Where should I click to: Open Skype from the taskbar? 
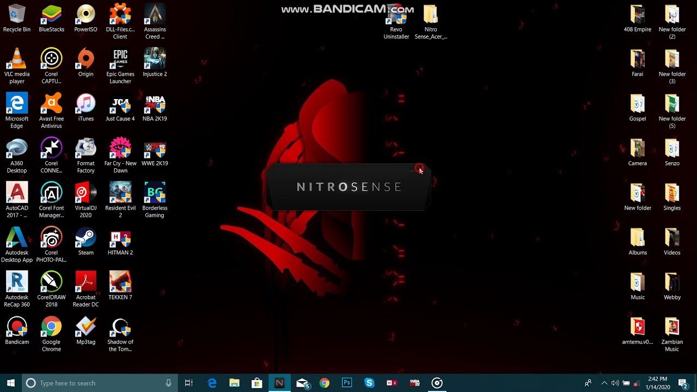click(369, 383)
